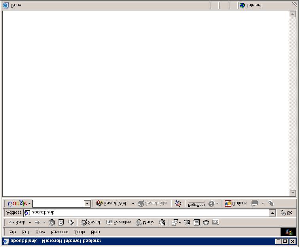
Task: Open Google toolbar Options
Action: 236,204
